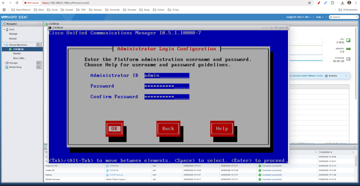Screen dimensions: 360x186
Task: Open the University bookmark folder
Action: (112, 10)
